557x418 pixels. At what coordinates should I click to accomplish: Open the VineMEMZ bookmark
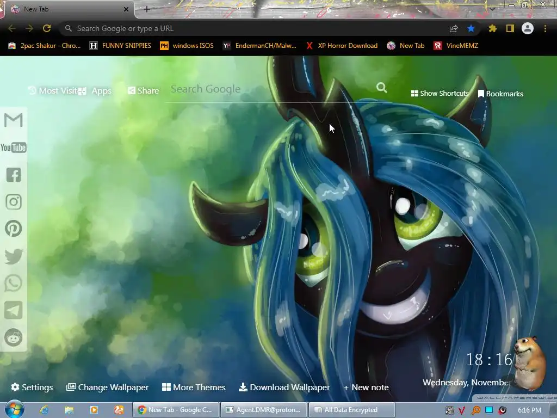tap(456, 46)
